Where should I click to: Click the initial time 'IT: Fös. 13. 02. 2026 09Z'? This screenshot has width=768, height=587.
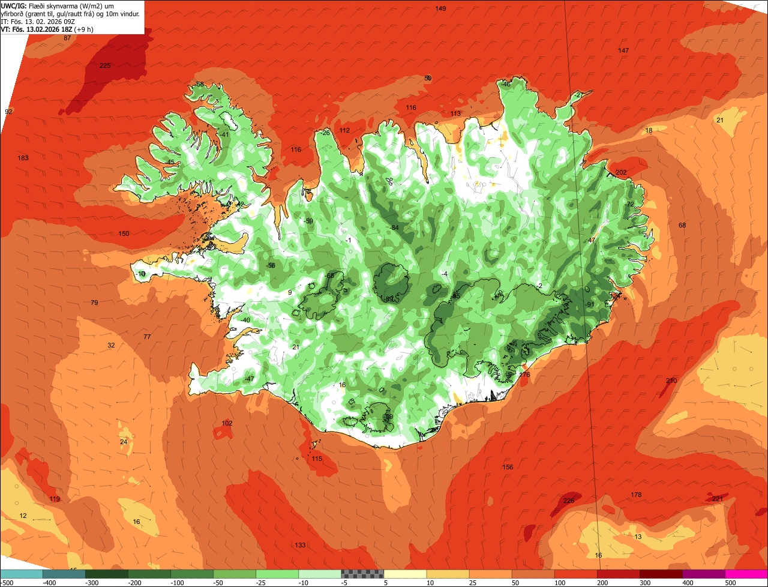tap(38, 22)
